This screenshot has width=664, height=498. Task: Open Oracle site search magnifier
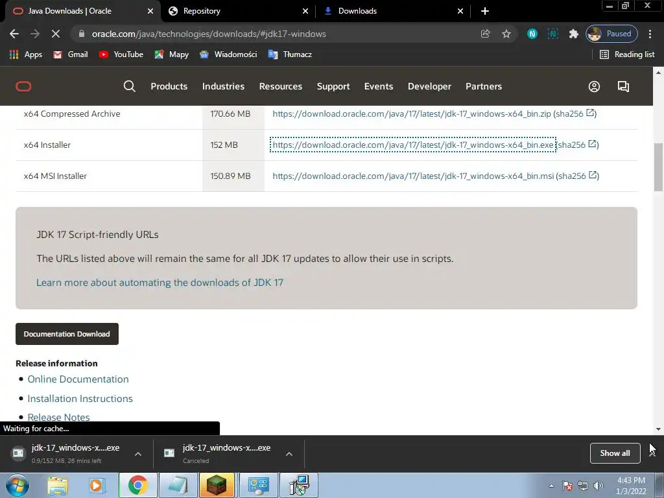coord(129,86)
